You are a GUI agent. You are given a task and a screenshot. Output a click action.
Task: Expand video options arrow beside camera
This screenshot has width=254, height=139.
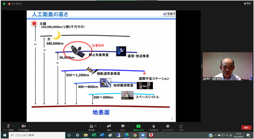pos(30,125)
